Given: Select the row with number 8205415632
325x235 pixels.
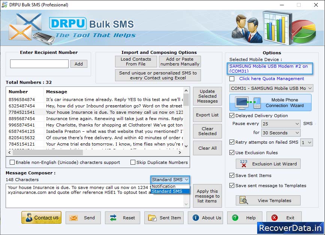Looking at the screenshot, I should (x=95, y=138).
